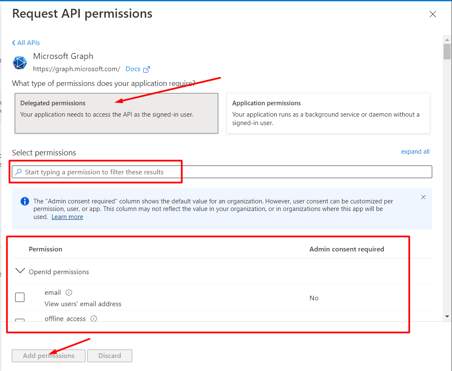Click the Add permissions button
452x371 pixels.
click(49, 356)
